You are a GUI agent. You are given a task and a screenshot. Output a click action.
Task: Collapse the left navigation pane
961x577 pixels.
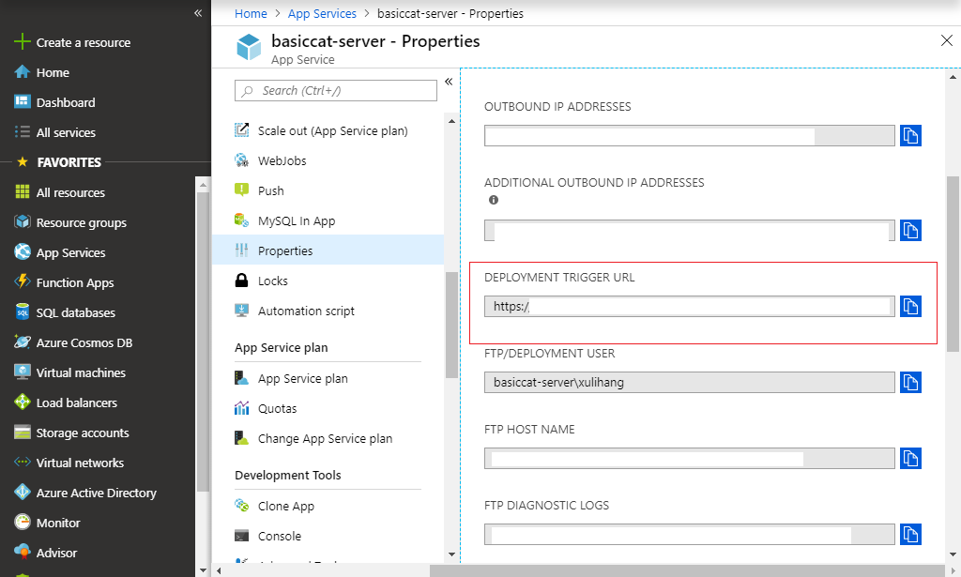(x=197, y=13)
